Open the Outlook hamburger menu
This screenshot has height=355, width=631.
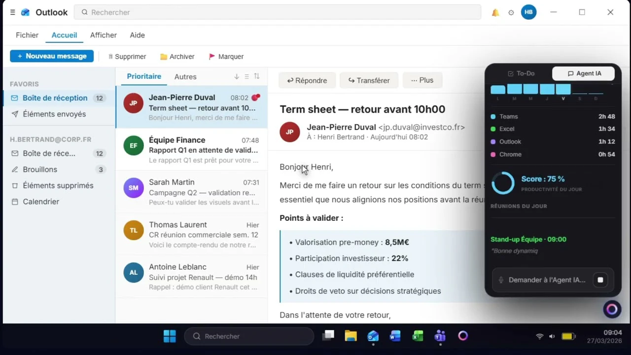[13, 12]
